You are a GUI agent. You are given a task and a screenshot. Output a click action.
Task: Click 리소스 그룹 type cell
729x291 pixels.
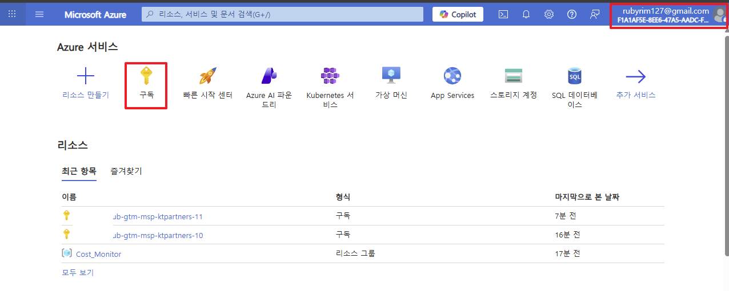356,253
